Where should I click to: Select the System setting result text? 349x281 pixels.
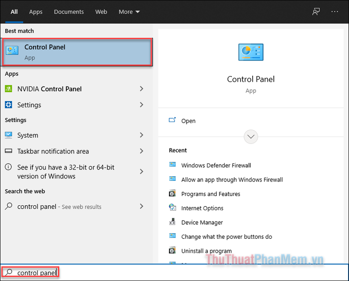[x=27, y=135]
